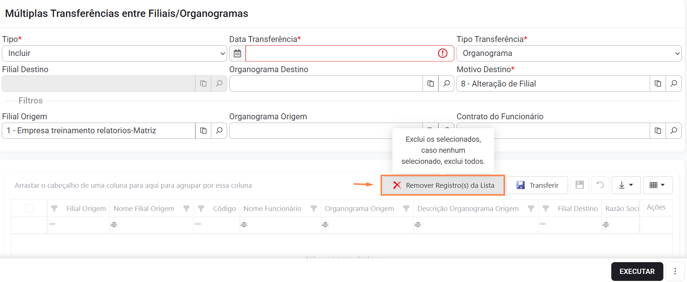Click the Transferir button
687x282 pixels.
click(537, 185)
